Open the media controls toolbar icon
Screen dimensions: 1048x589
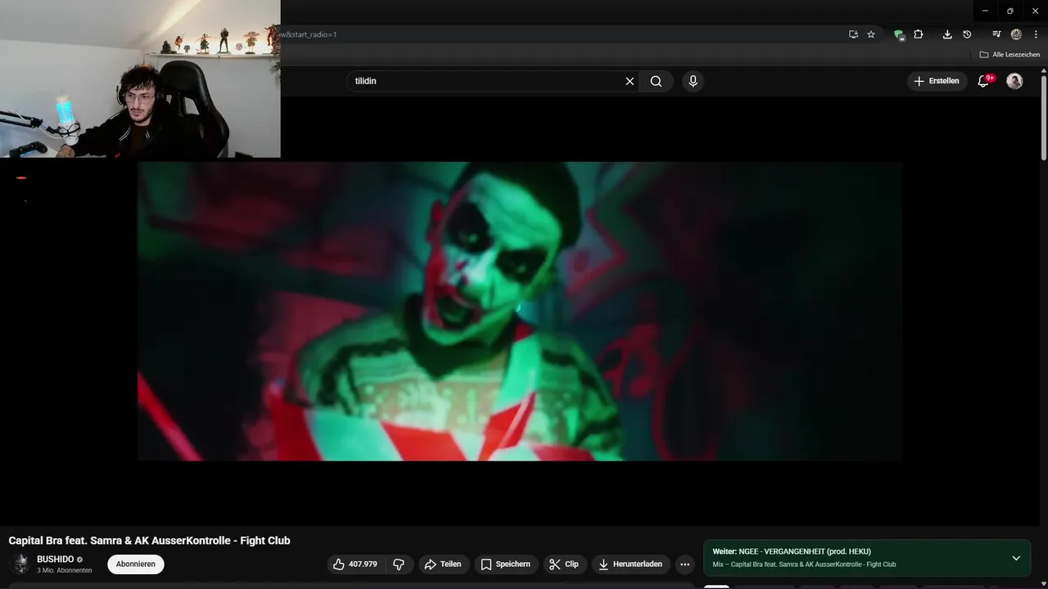(x=996, y=34)
